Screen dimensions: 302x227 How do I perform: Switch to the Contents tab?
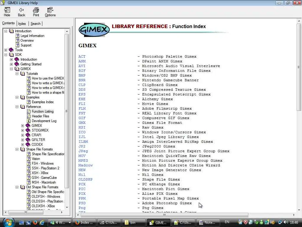click(8, 23)
